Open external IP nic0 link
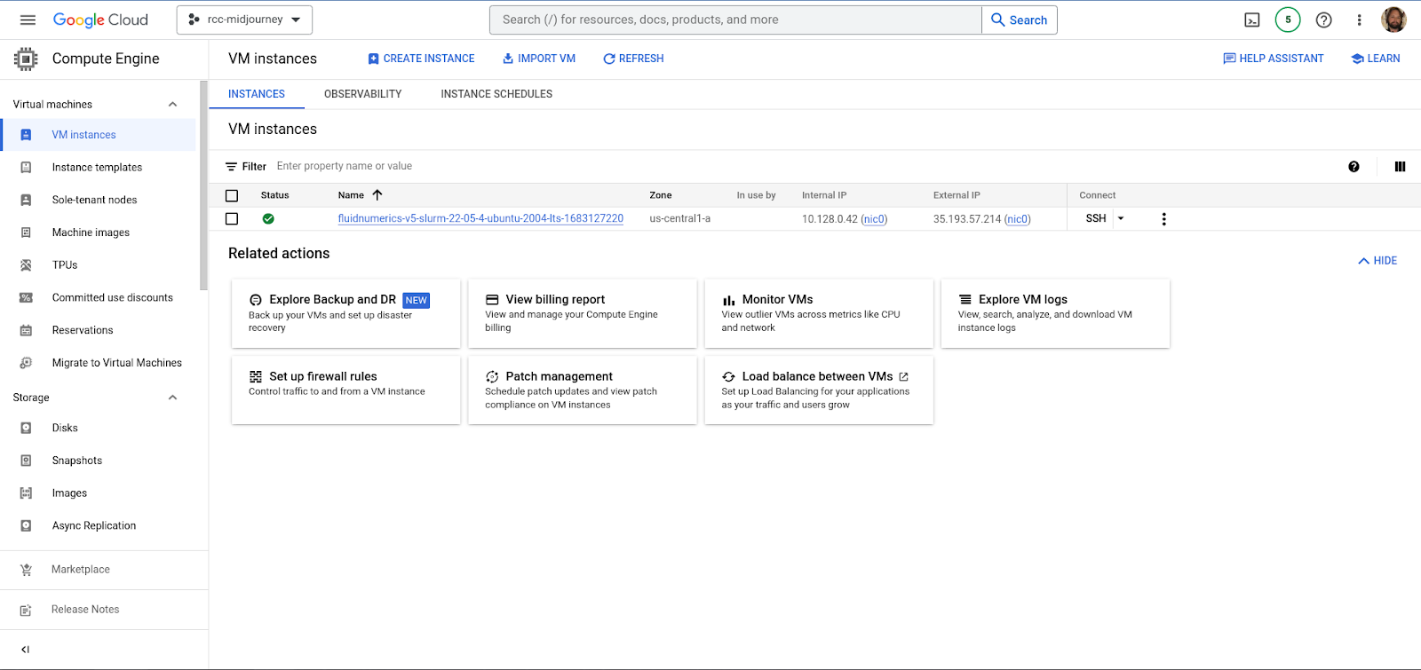The width and height of the screenshot is (1421, 670). tap(1018, 219)
